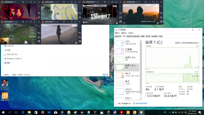Open Superposition Benchmark desktop shortcut
This screenshot has height=115, width=204.
pyautogui.click(x=5, y=85)
